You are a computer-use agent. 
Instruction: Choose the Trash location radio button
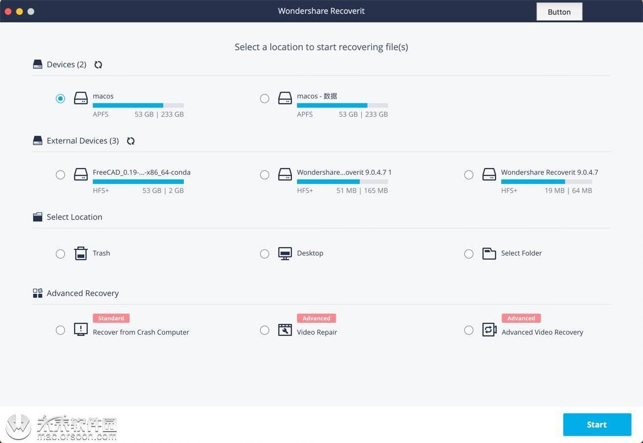(60, 254)
